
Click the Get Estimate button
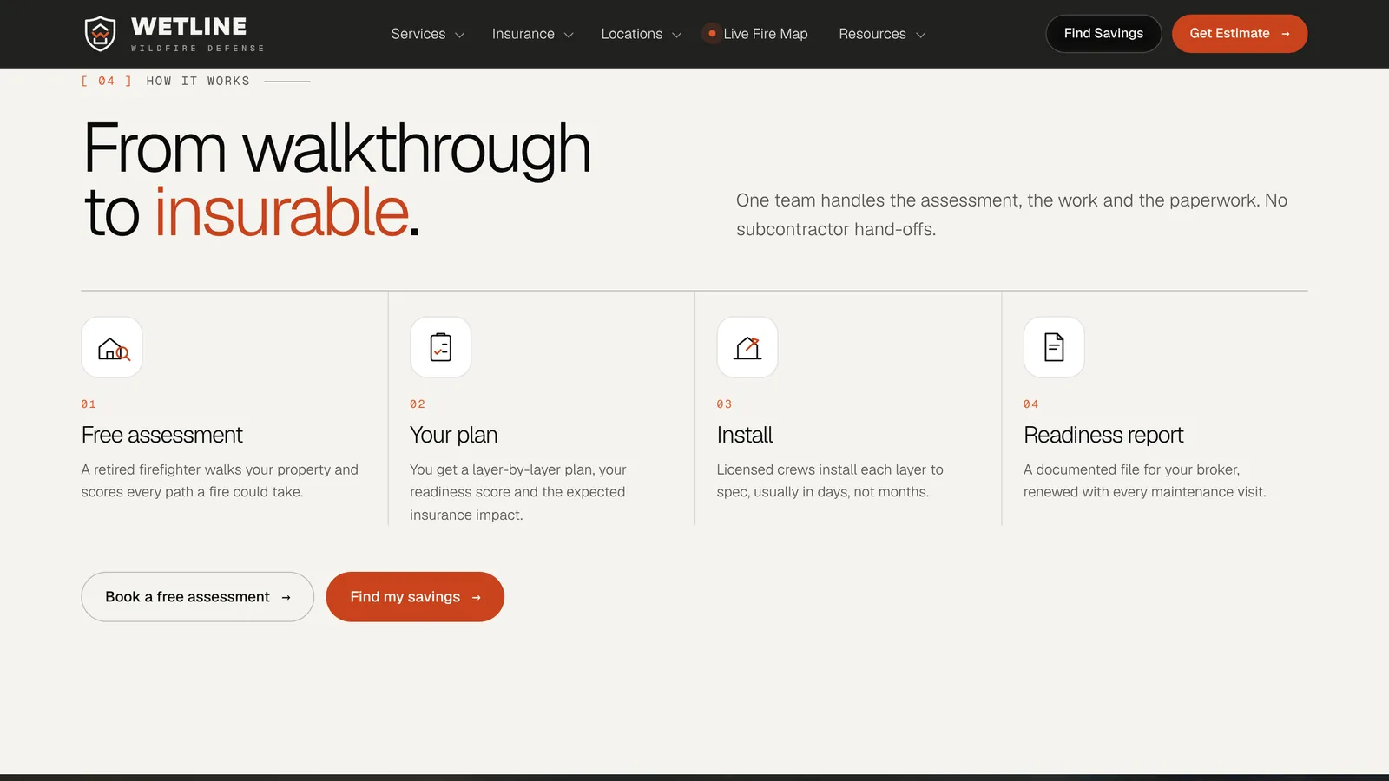pos(1240,34)
